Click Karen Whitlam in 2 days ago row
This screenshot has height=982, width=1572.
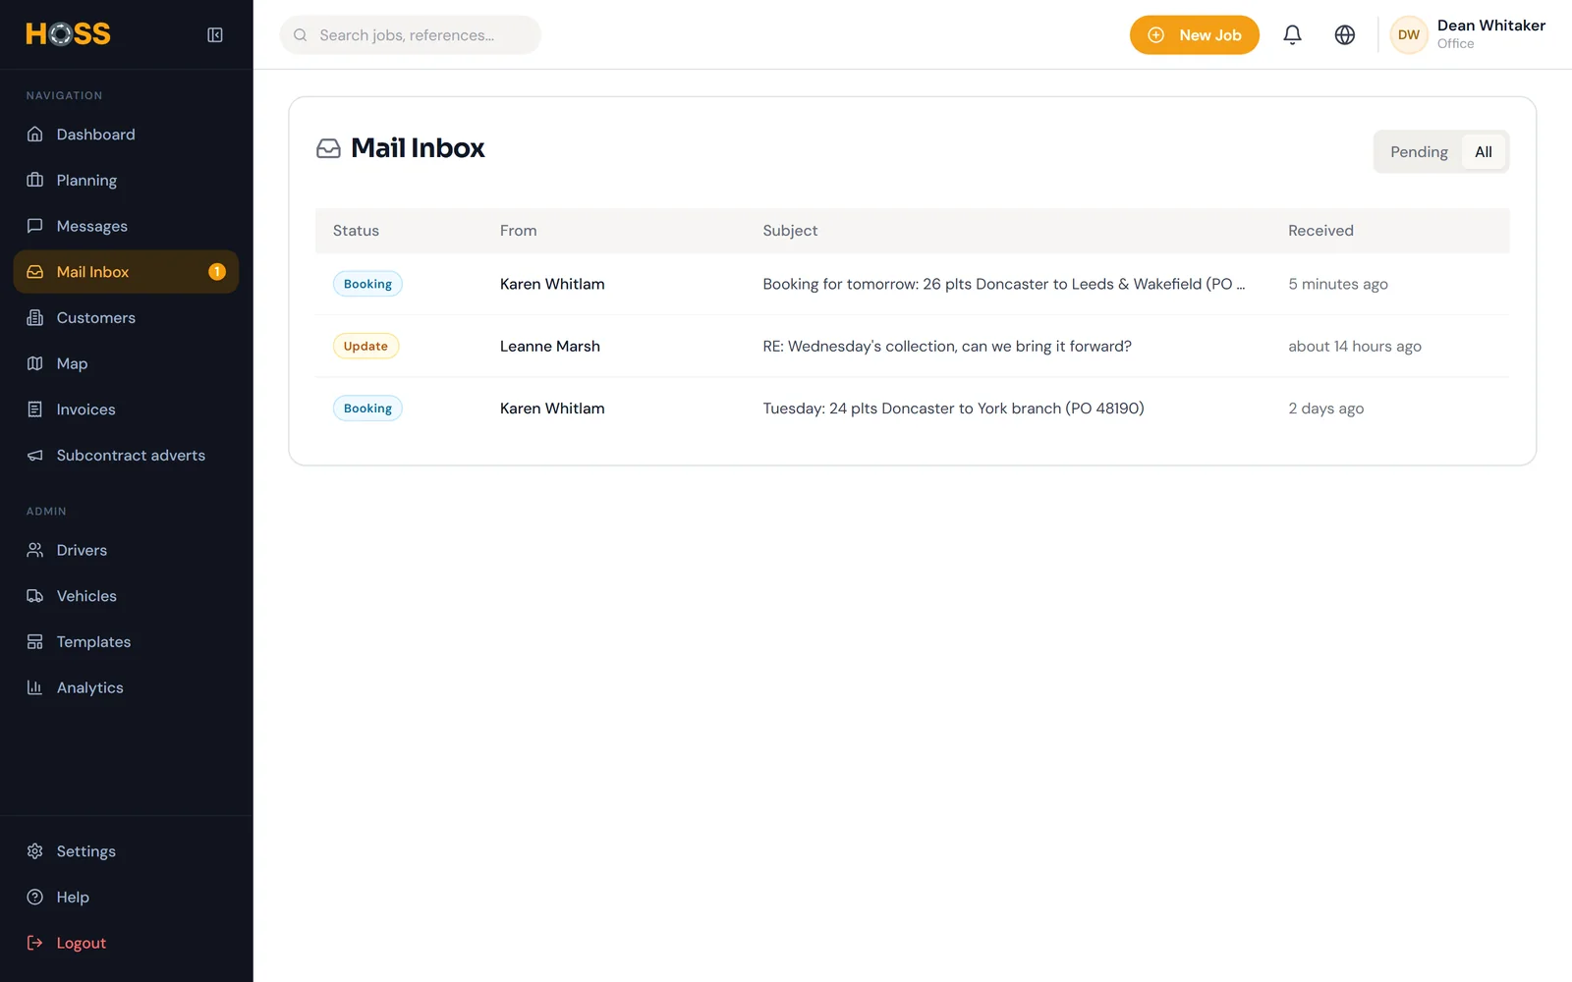tap(552, 409)
